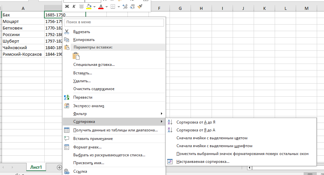Click the Я-А descending sort icon
324x175 pixels.
[x=170, y=130]
